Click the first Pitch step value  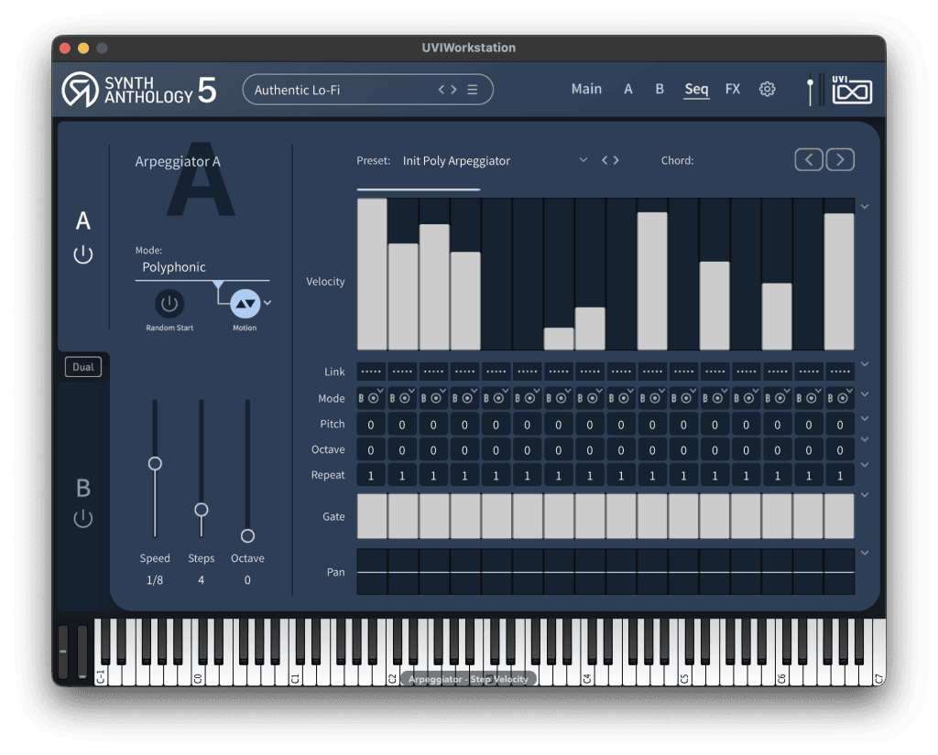pyautogui.click(x=372, y=425)
